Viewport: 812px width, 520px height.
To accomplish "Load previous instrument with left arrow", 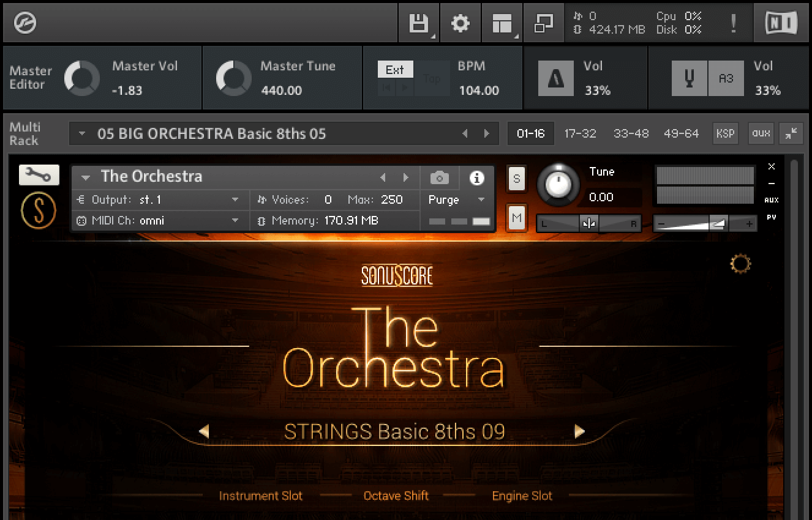I will [383, 177].
